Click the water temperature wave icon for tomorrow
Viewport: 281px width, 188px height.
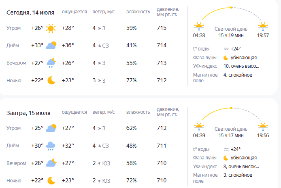pyautogui.click(x=226, y=149)
